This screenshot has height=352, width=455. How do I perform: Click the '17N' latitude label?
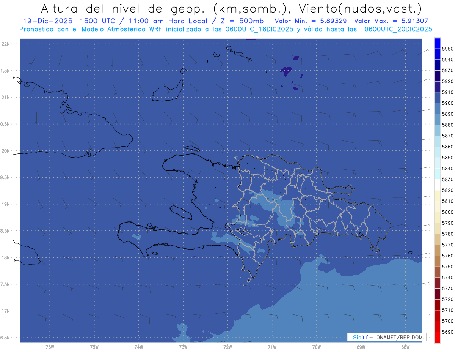tap(6, 311)
